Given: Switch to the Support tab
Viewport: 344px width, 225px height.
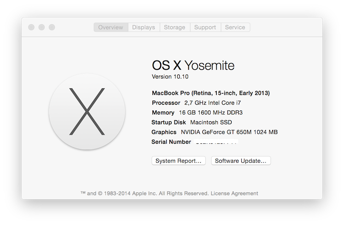Looking at the screenshot, I should (x=205, y=27).
